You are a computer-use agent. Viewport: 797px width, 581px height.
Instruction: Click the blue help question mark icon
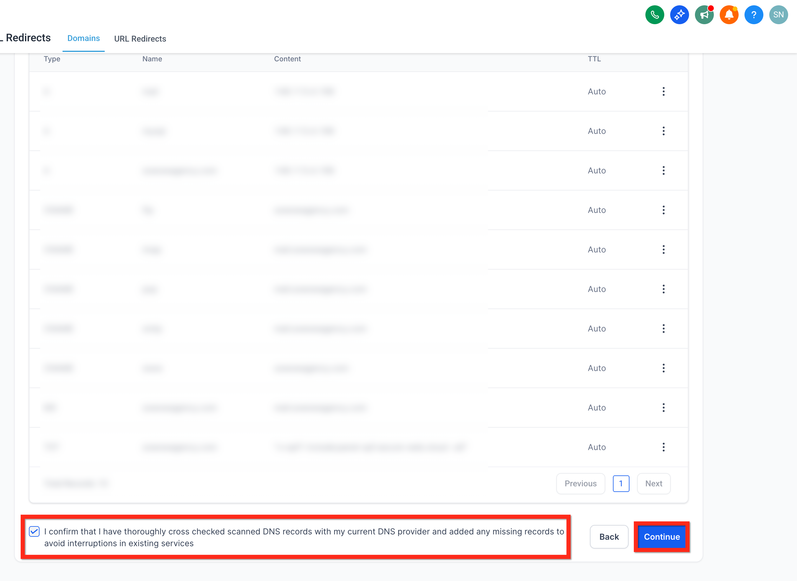754,15
